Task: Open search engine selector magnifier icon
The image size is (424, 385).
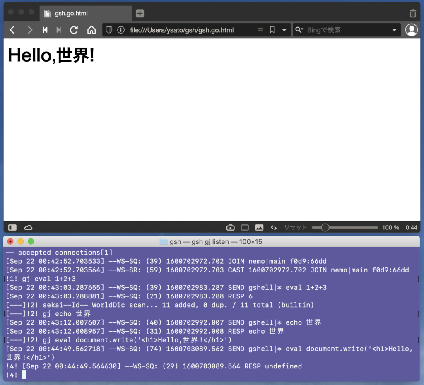Action: pos(299,30)
